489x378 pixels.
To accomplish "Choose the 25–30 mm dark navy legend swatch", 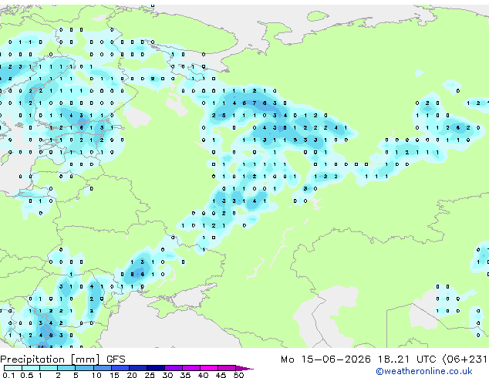I will (156, 368).
